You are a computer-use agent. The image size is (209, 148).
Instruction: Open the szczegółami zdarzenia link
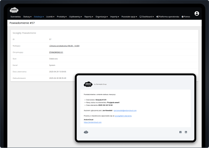tap(123, 116)
